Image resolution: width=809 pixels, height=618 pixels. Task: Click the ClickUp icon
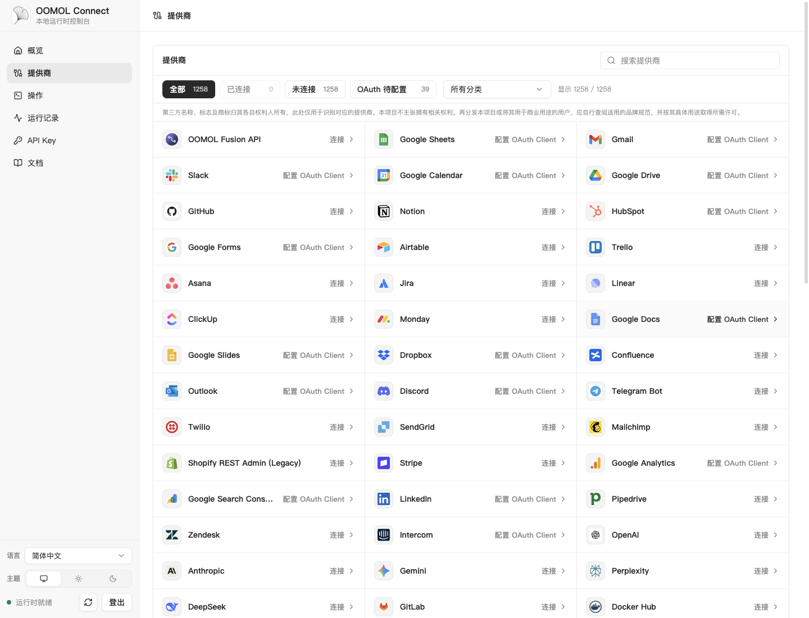click(172, 319)
